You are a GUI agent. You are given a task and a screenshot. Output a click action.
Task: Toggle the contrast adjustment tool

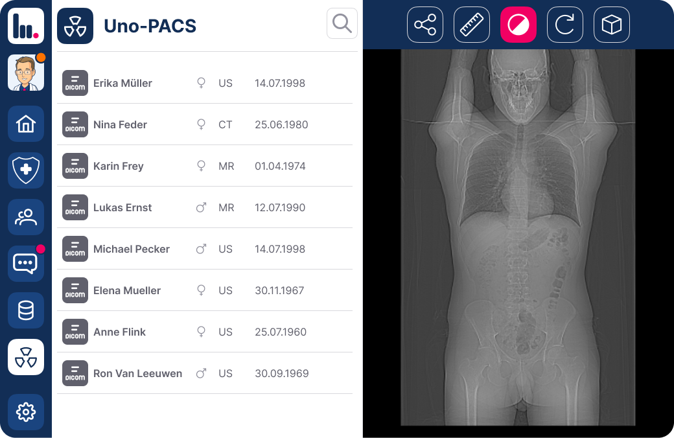[518, 25]
